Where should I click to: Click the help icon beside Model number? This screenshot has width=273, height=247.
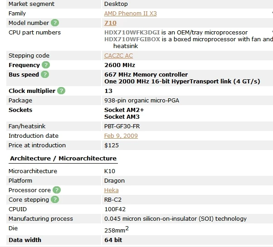point(55,23)
